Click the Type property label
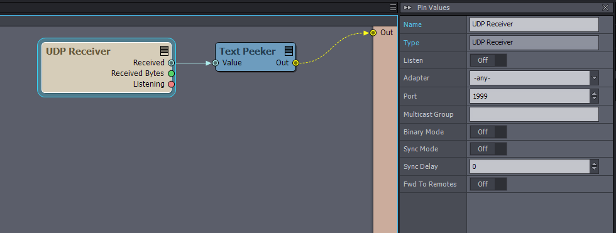 [411, 43]
